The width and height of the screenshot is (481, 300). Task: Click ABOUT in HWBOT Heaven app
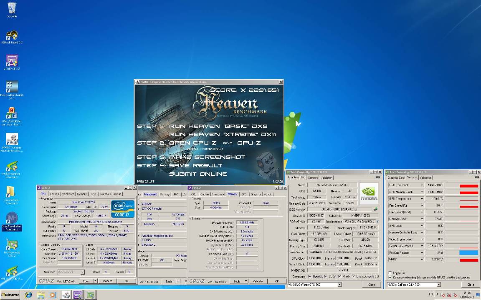click(146, 181)
